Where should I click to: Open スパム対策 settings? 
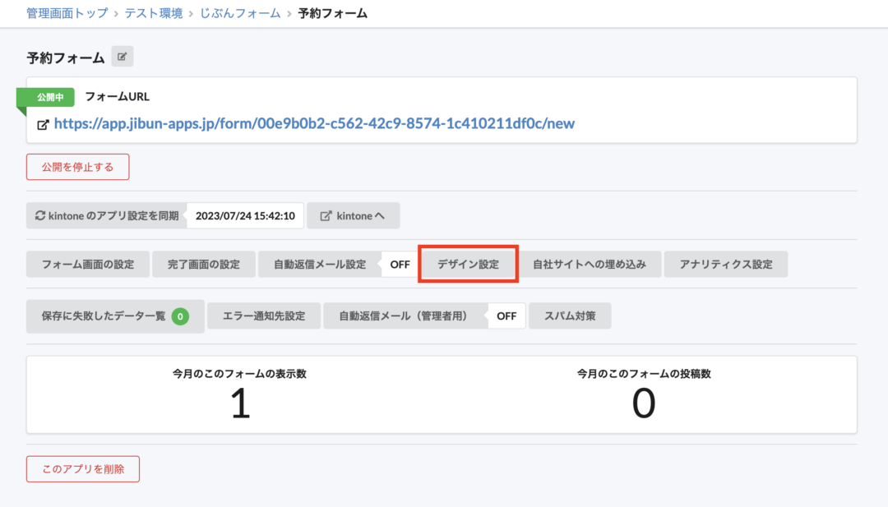point(570,316)
